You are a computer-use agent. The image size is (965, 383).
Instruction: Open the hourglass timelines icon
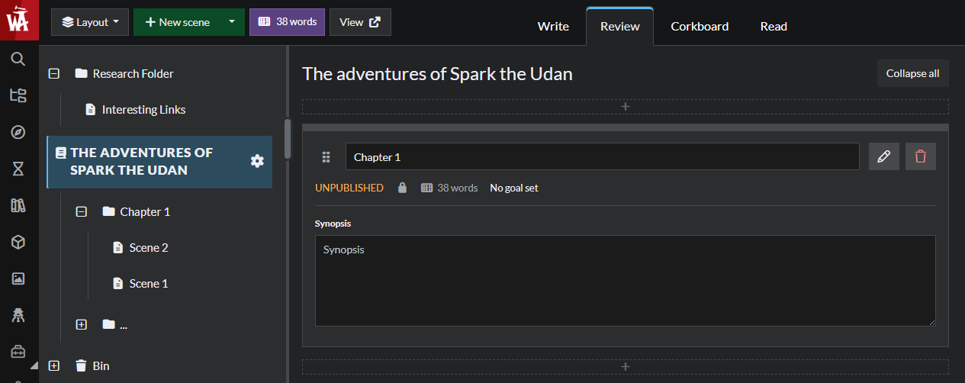point(18,169)
